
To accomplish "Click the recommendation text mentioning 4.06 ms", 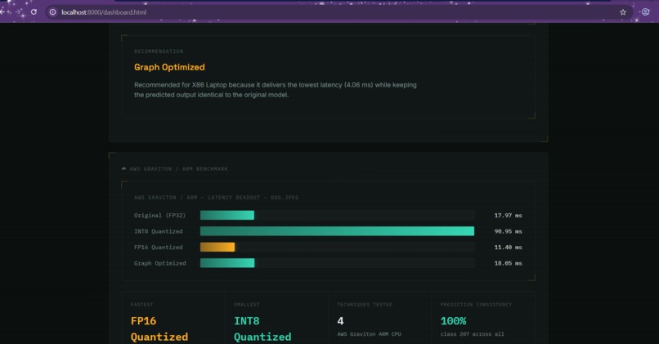I will (x=276, y=90).
